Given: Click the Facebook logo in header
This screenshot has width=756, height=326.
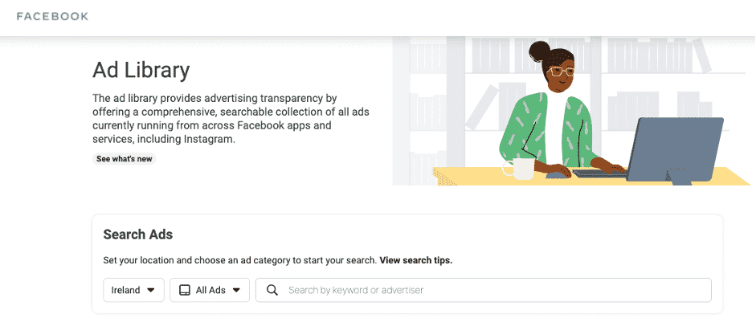Looking at the screenshot, I should tap(52, 16).
